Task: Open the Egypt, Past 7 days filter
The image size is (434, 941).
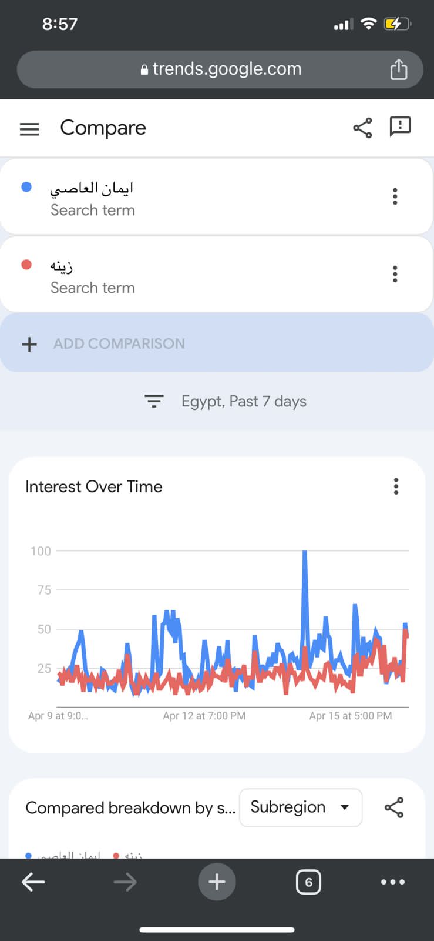Action: 226,401
